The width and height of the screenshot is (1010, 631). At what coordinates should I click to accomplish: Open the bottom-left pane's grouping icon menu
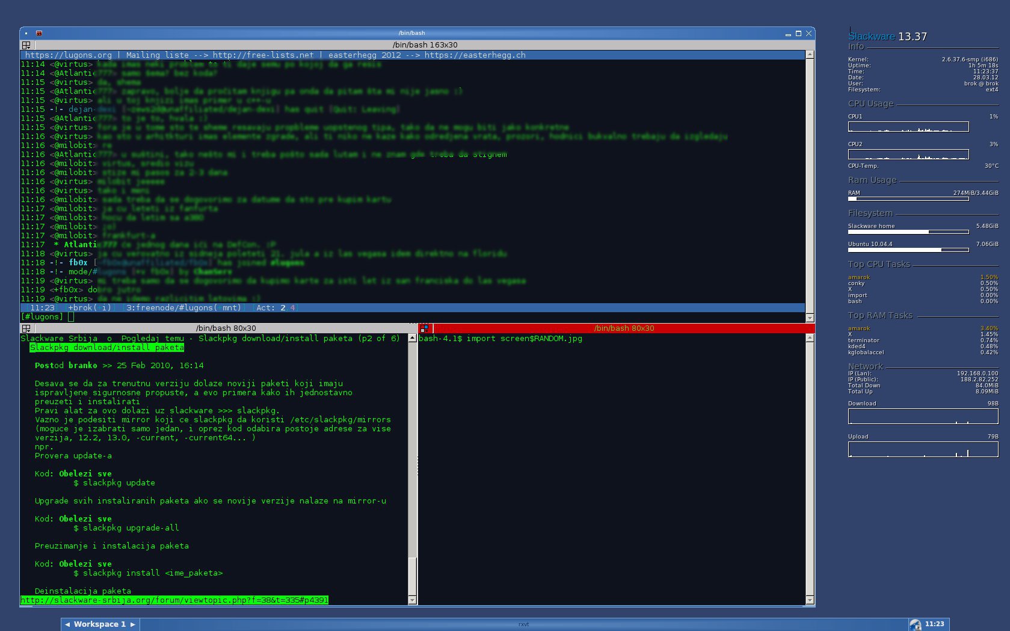tap(26, 328)
